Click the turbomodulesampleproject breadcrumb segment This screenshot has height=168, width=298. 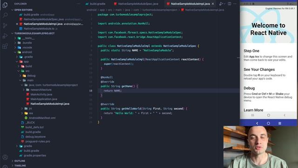160,10
